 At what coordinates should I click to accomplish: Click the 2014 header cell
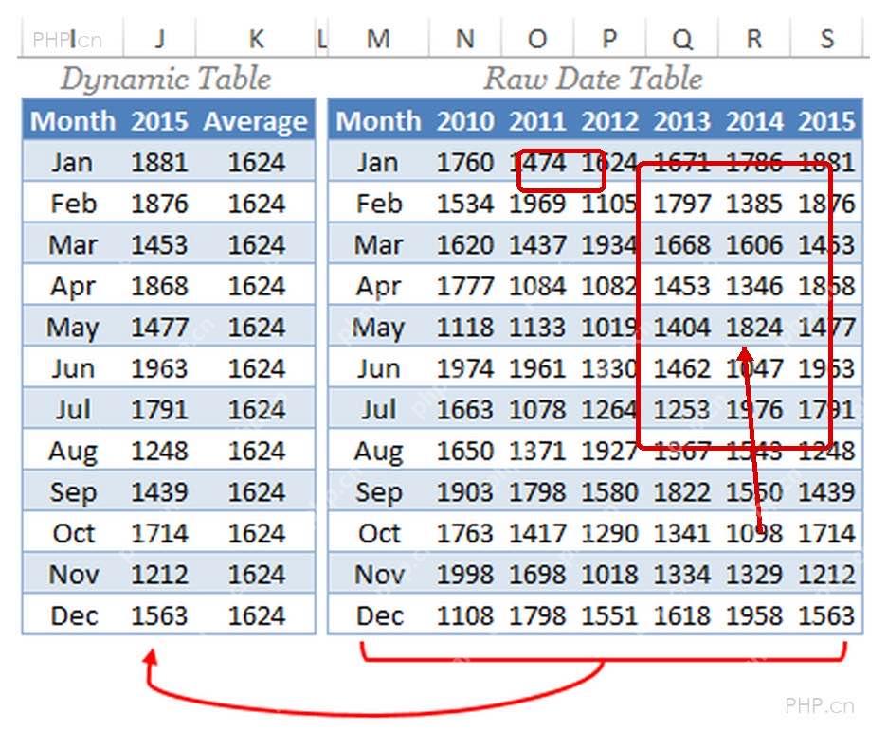click(x=754, y=121)
